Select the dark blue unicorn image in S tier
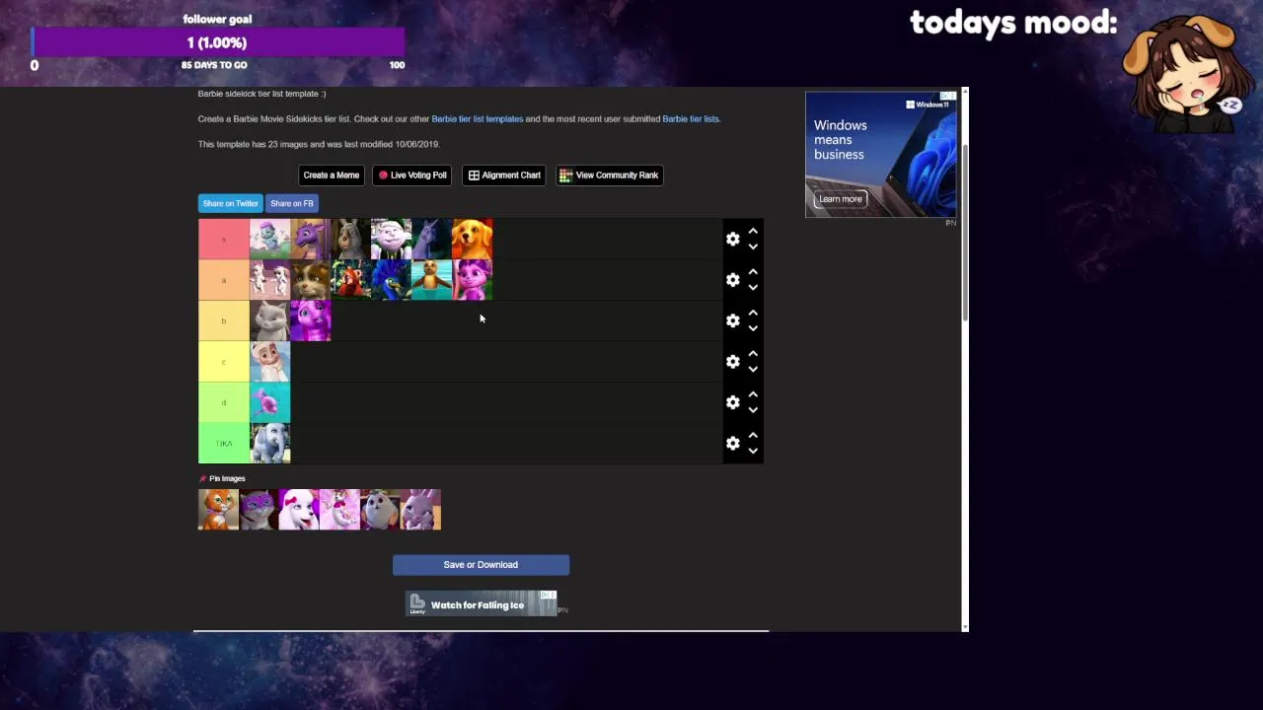Image resolution: width=1263 pixels, height=710 pixels. pos(432,240)
